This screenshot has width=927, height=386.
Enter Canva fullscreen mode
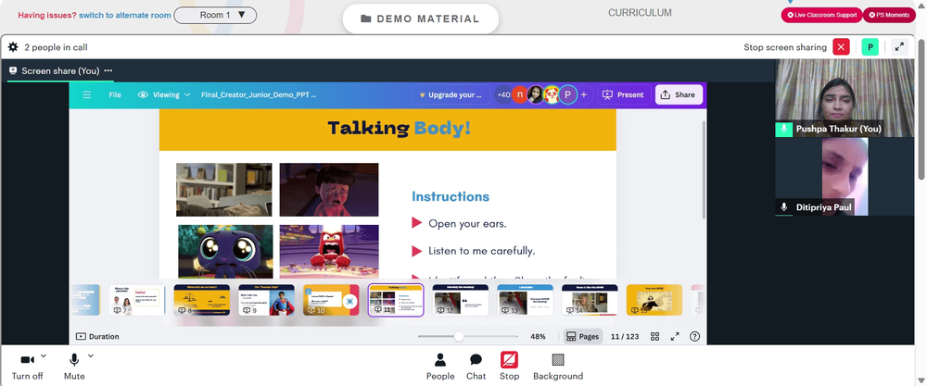(675, 336)
